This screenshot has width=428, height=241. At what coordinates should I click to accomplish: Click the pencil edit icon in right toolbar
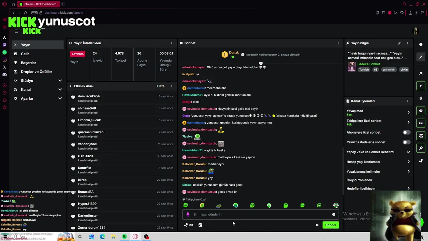coord(421,57)
